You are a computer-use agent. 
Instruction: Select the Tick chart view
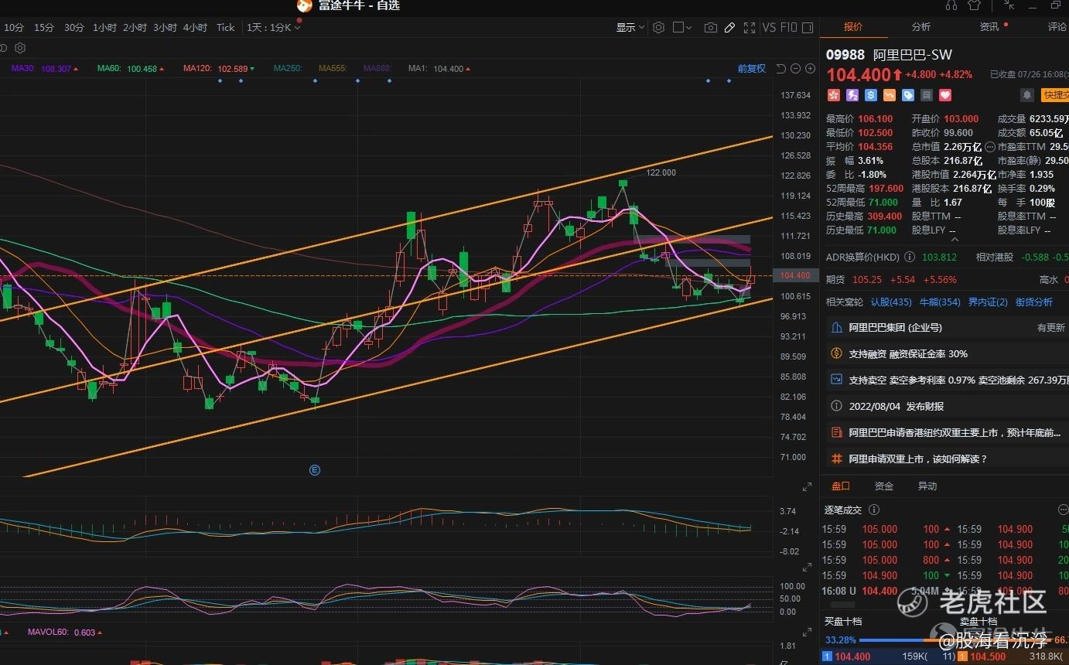(x=226, y=28)
